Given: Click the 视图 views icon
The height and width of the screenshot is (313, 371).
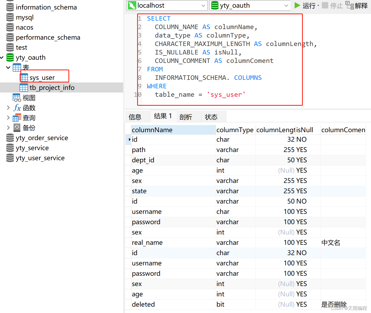Looking at the screenshot, I should point(17,98).
